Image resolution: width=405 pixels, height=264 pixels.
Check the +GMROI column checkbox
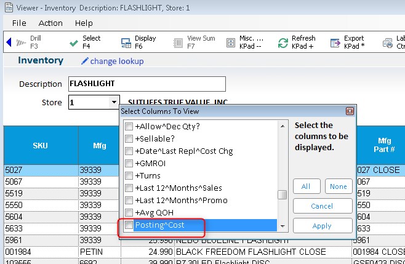(129, 164)
